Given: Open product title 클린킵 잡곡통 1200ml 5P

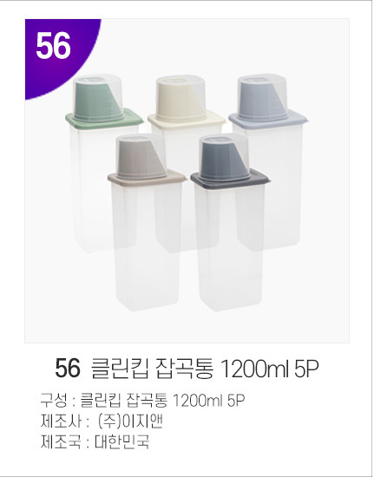Looking at the screenshot, I should coord(205,369).
